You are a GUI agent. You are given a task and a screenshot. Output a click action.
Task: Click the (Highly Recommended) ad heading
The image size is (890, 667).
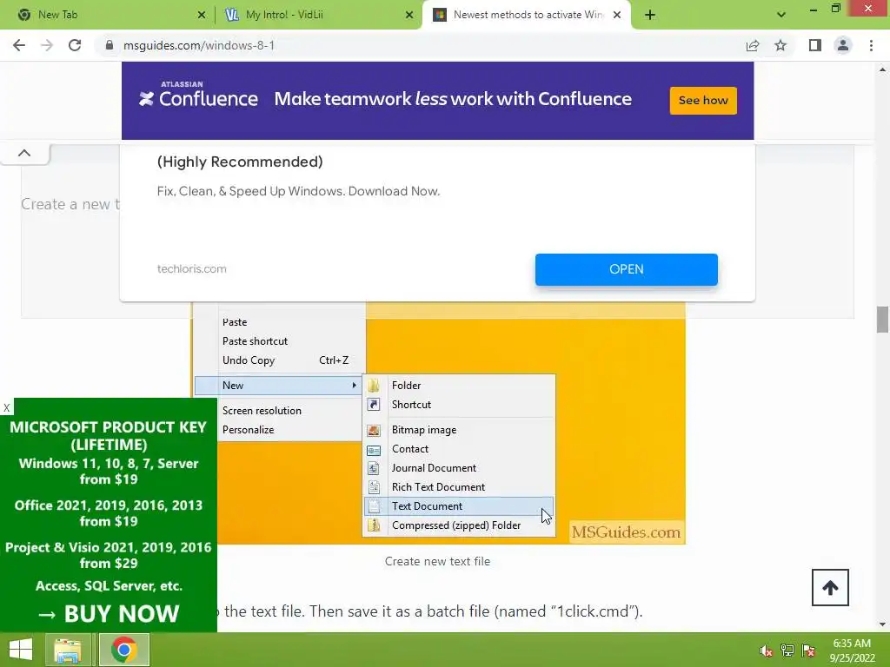[240, 162]
